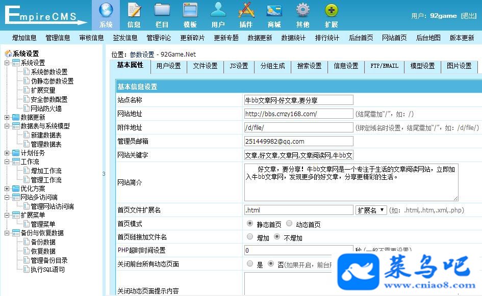482x296 pixels.
Task: Open the 扩展 green plus icon
Action: [331, 10]
